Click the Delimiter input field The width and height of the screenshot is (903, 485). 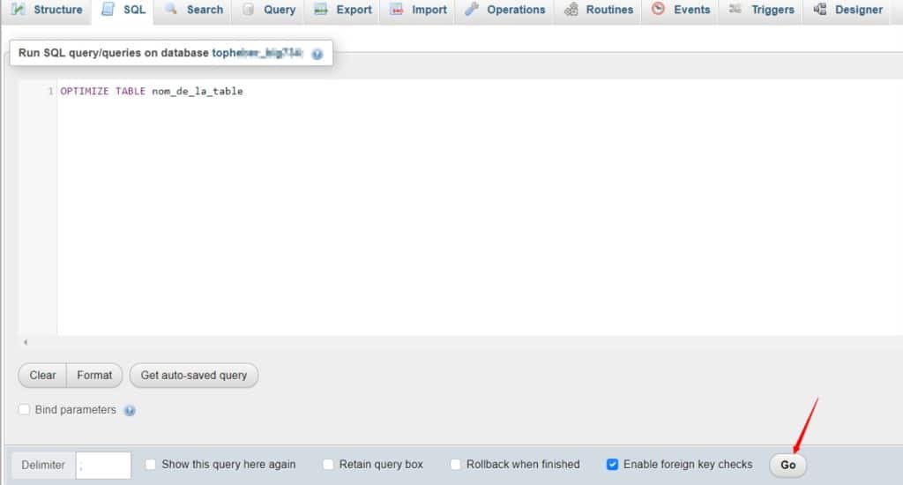[x=103, y=466]
